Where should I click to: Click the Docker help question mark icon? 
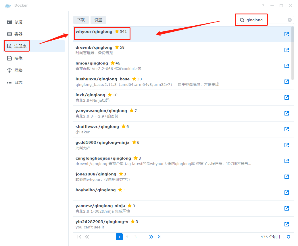tap(263, 5)
